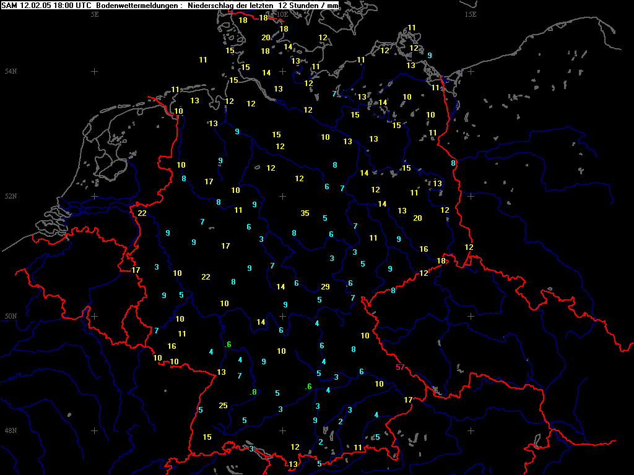Select the 10E longitude label

pos(282,14)
